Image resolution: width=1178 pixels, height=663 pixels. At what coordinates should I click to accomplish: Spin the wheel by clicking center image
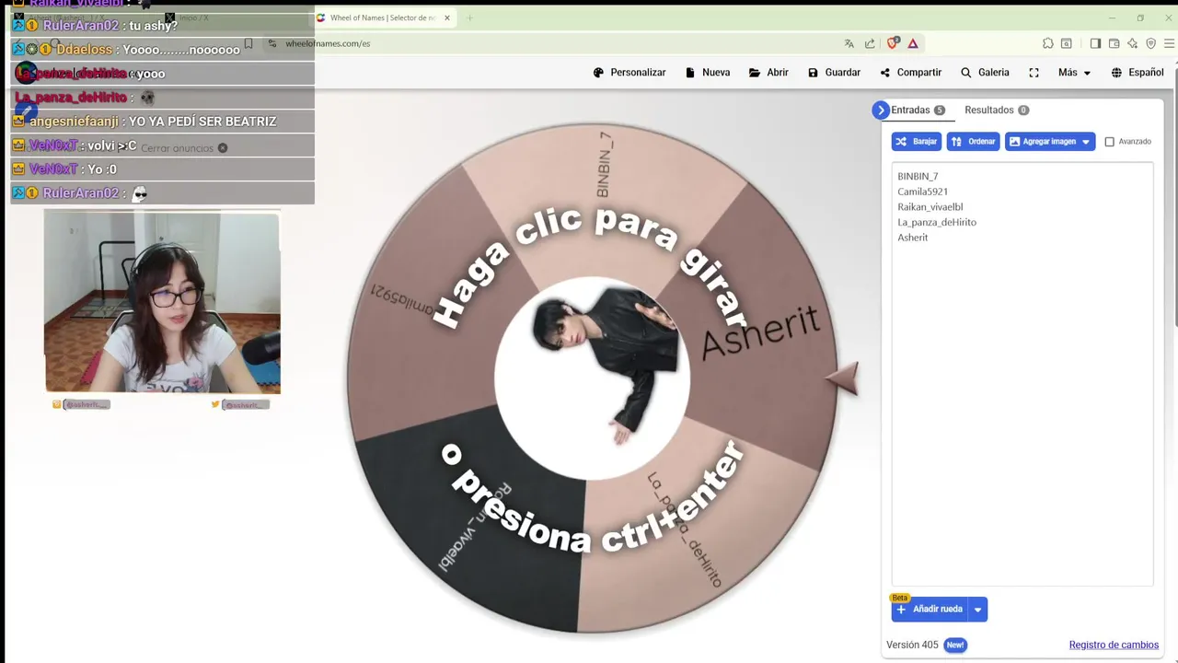point(592,378)
